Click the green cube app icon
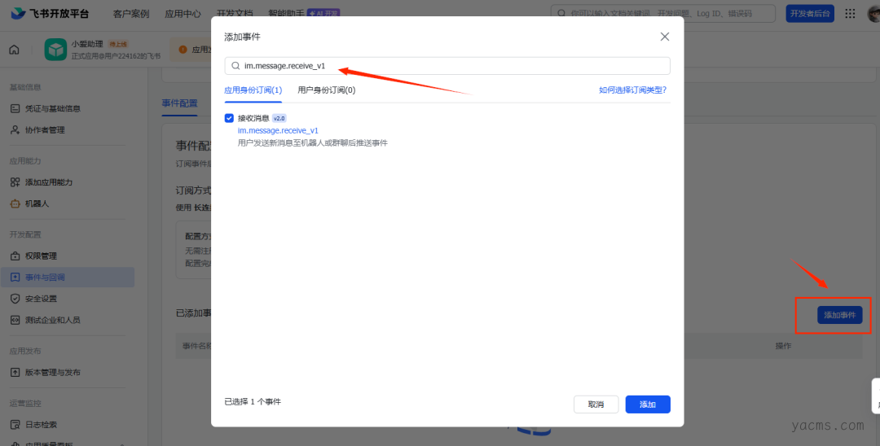Image resolution: width=880 pixels, height=446 pixels. [x=55, y=50]
